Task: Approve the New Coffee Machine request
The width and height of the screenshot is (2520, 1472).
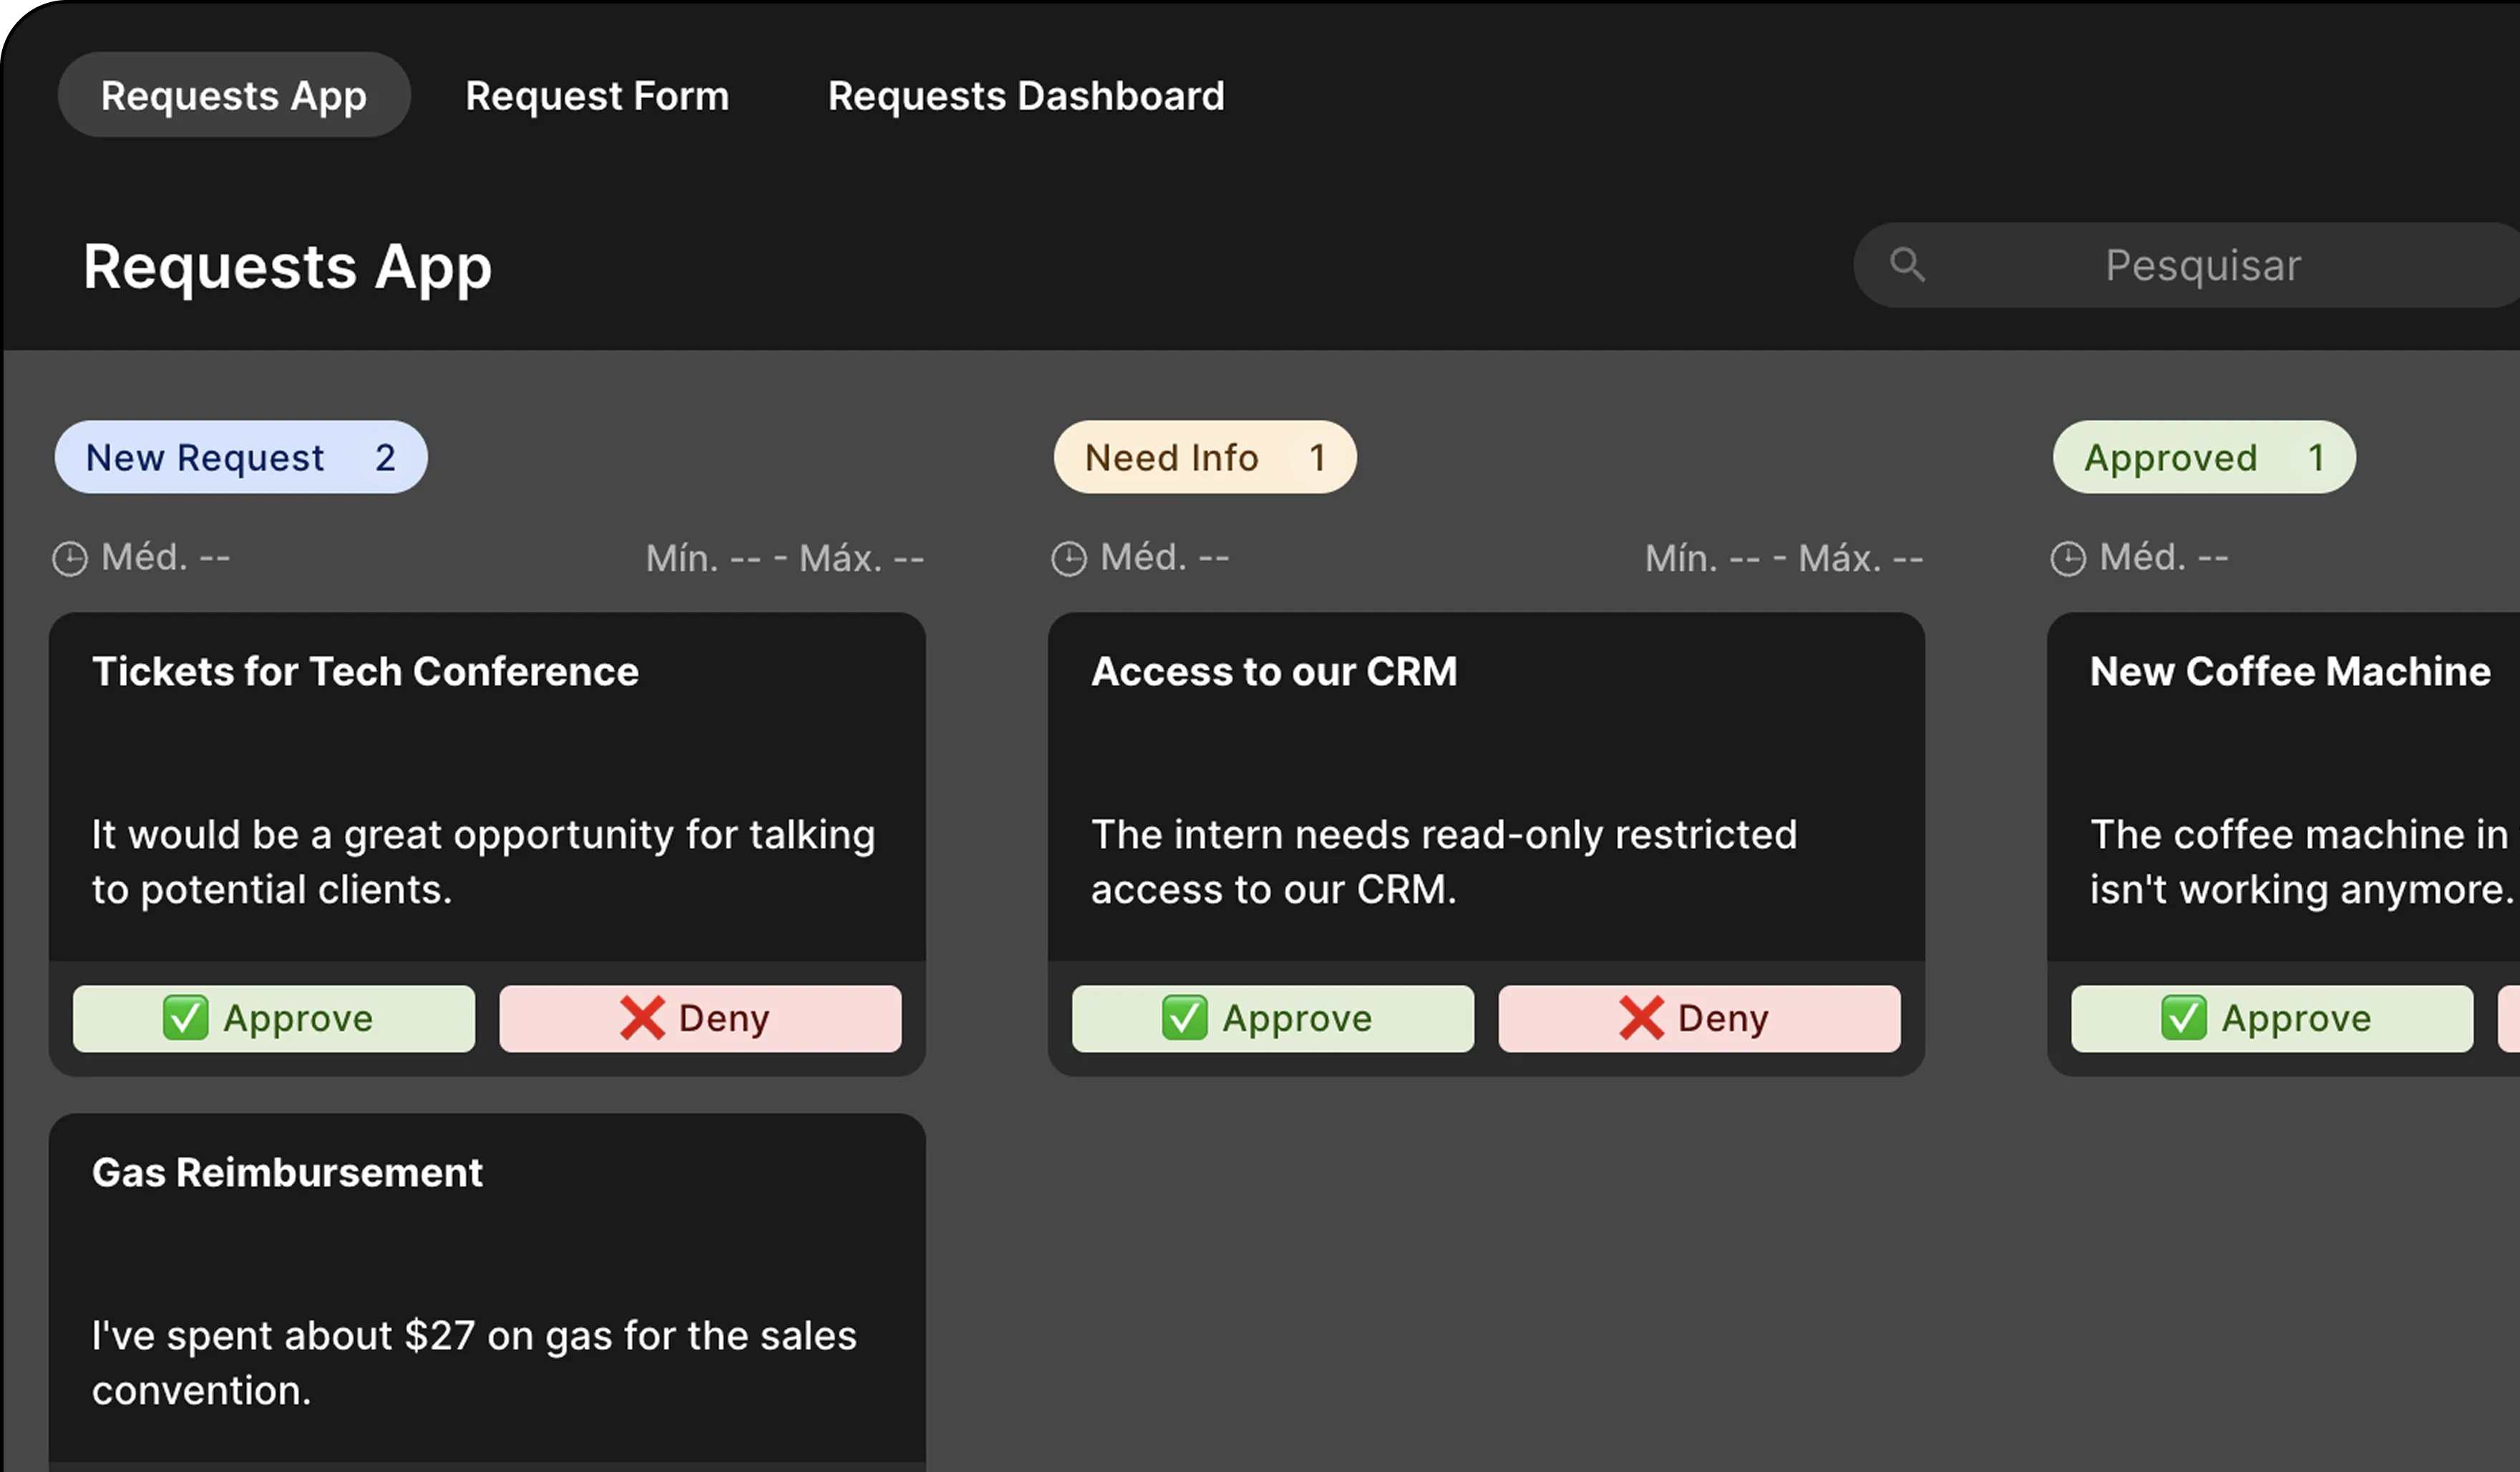Action: (2271, 1018)
